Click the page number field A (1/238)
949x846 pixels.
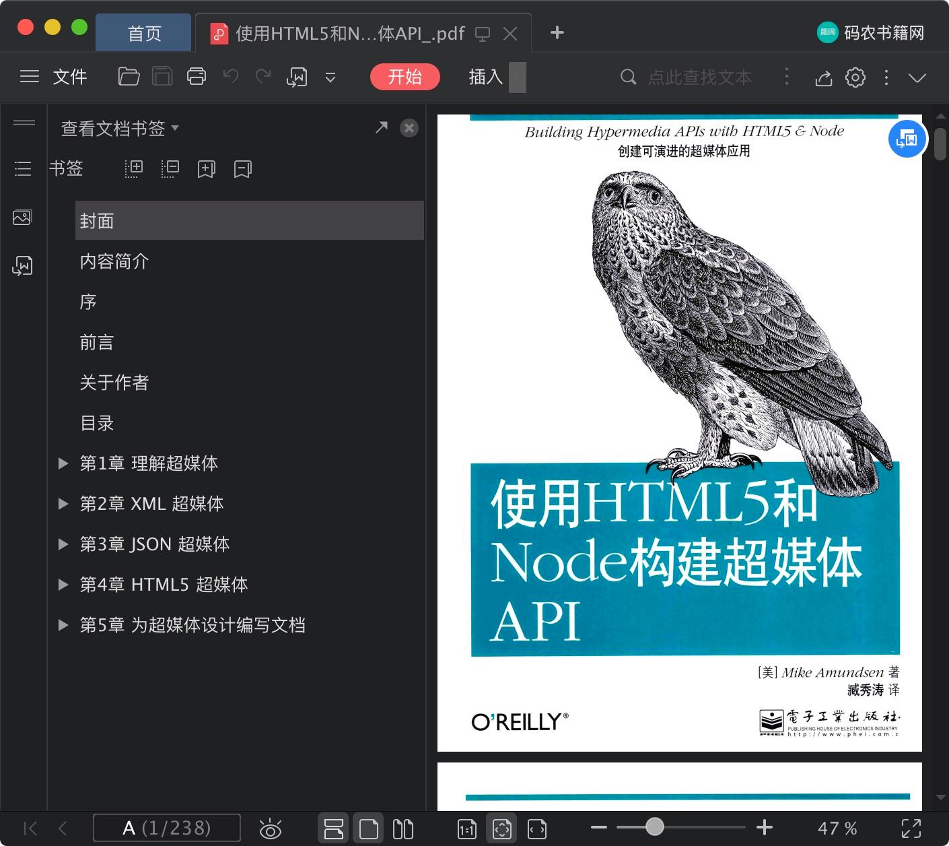(167, 828)
